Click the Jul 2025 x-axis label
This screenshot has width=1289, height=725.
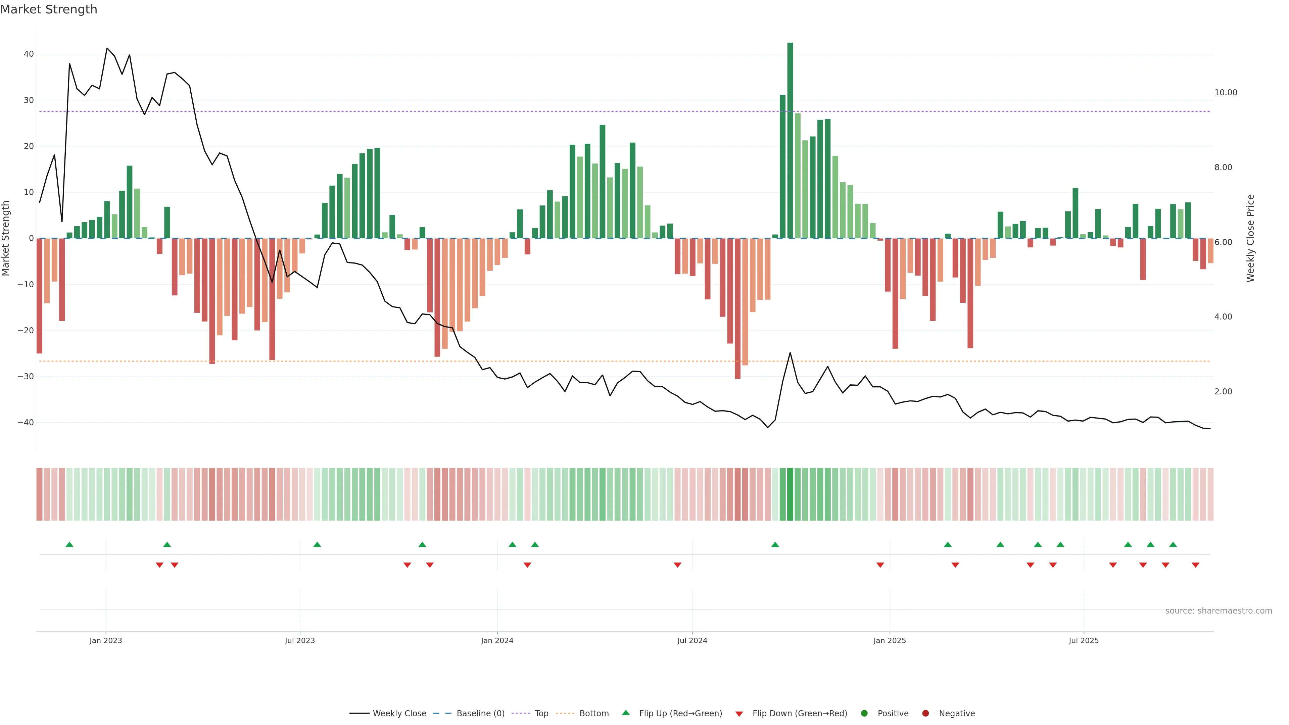pos(1083,640)
